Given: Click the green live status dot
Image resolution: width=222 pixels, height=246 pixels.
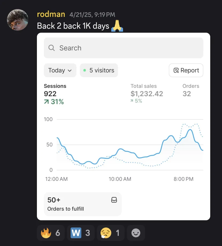Looking at the screenshot, I should (x=85, y=70).
